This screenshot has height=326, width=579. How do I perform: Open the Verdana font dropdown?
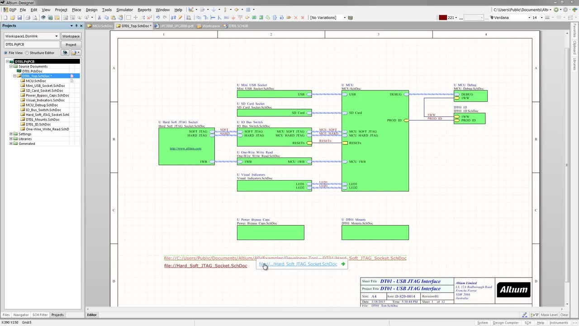(529, 18)
